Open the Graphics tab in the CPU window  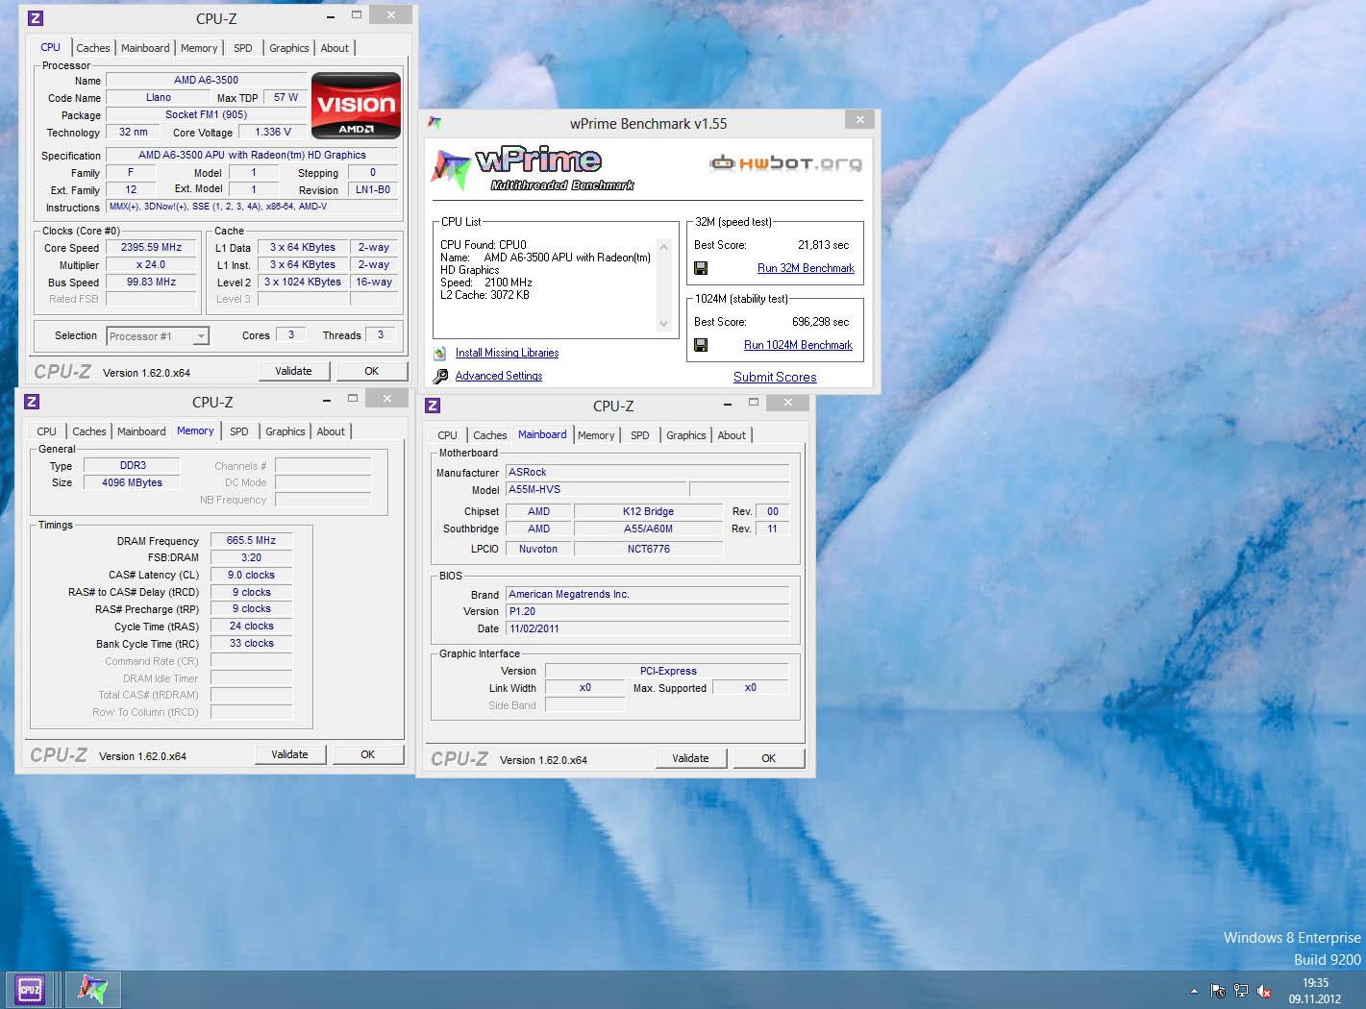(289, 48)
